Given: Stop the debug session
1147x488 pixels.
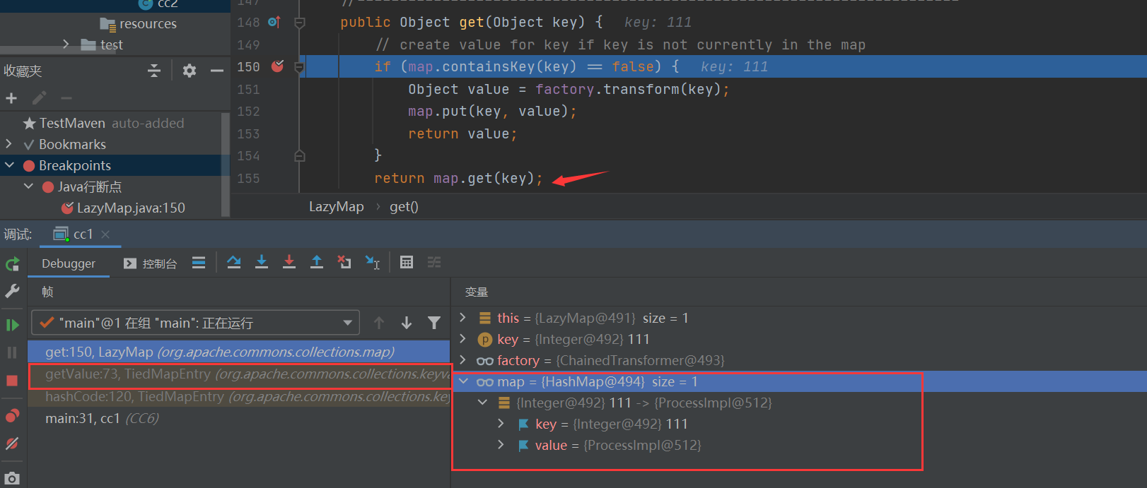Looking at the screenshot, I should click(12, 381).
